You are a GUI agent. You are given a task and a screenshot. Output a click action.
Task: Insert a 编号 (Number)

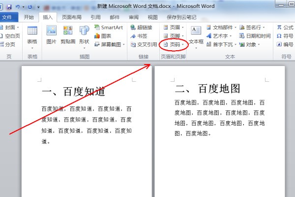click(x=285, y=44)
